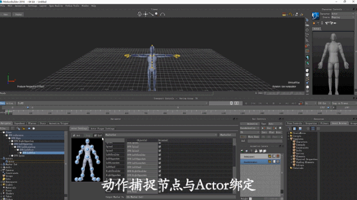The height and width of the screenshot is (200, 357).
Task: Select the translate tool in right viewer toolbar
Action: [307, 30]
